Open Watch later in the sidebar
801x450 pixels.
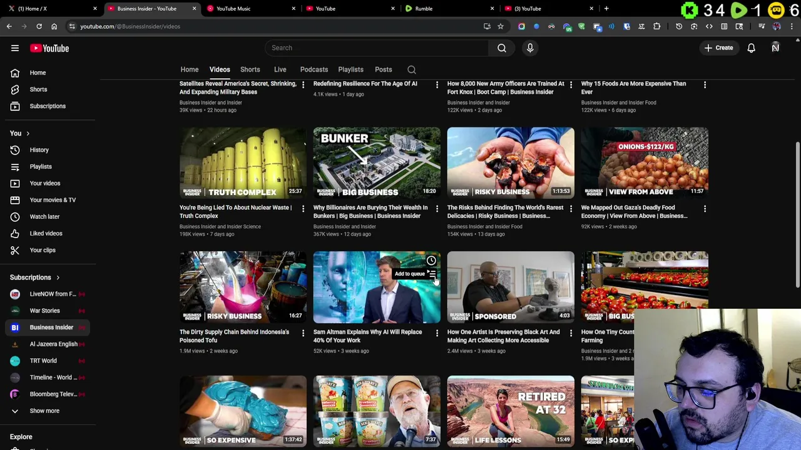(48, 217)
